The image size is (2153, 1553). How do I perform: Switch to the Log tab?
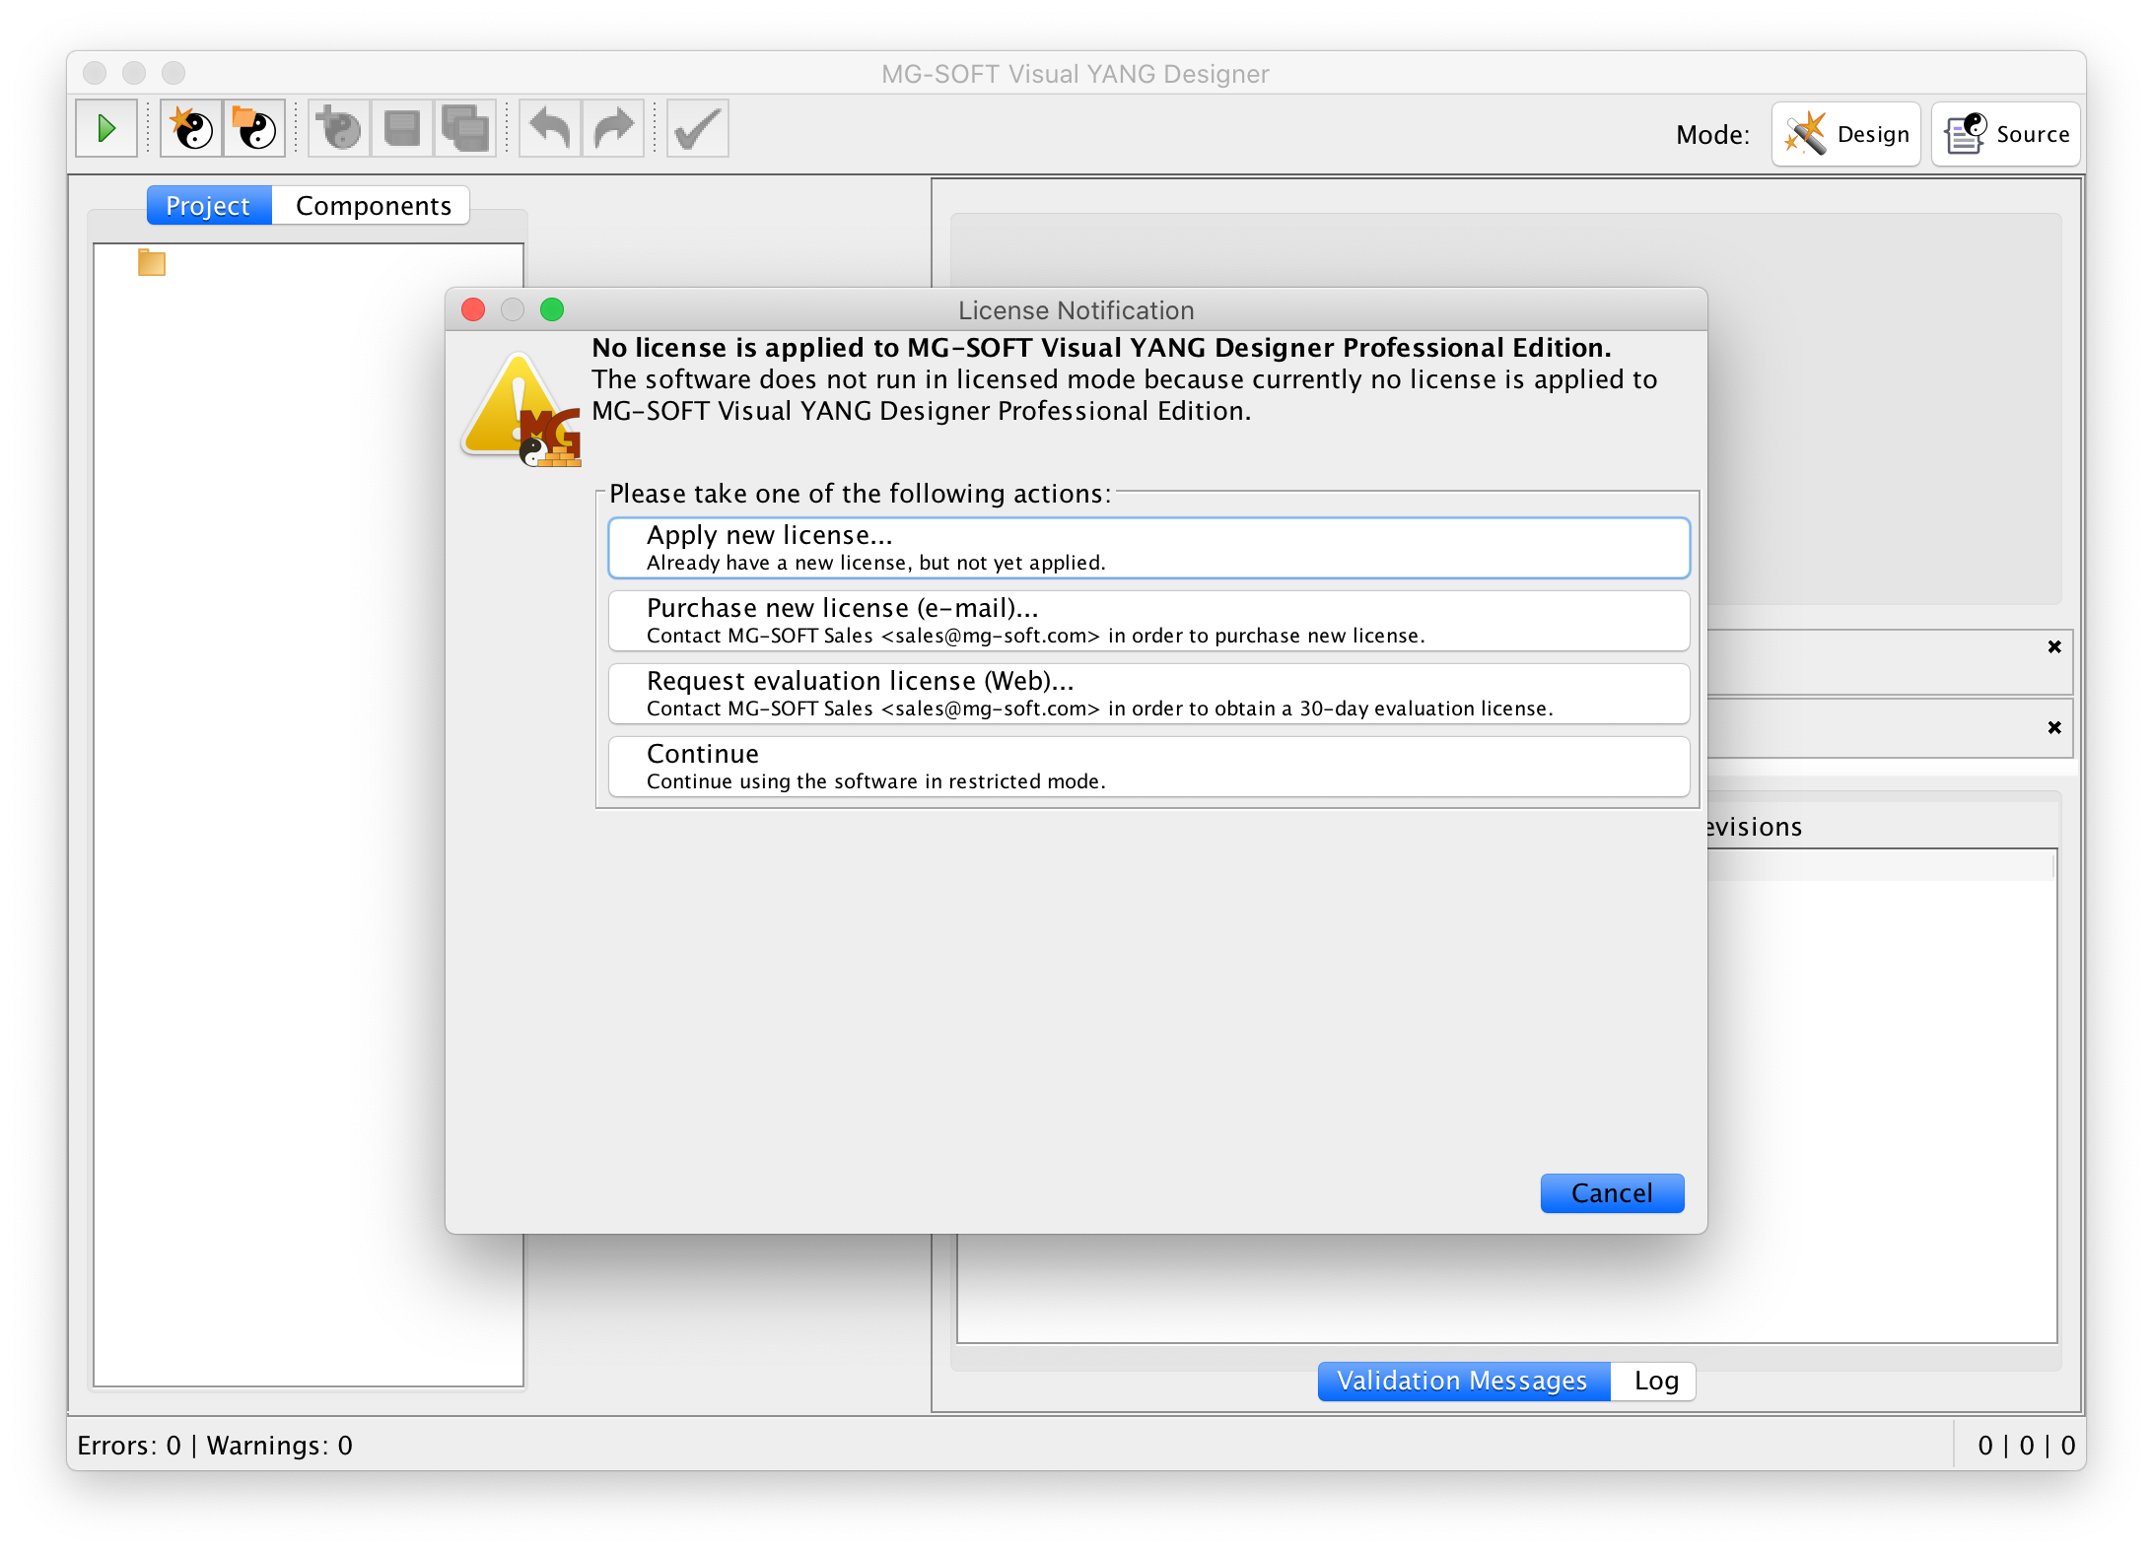(x=1655, y=1381)
